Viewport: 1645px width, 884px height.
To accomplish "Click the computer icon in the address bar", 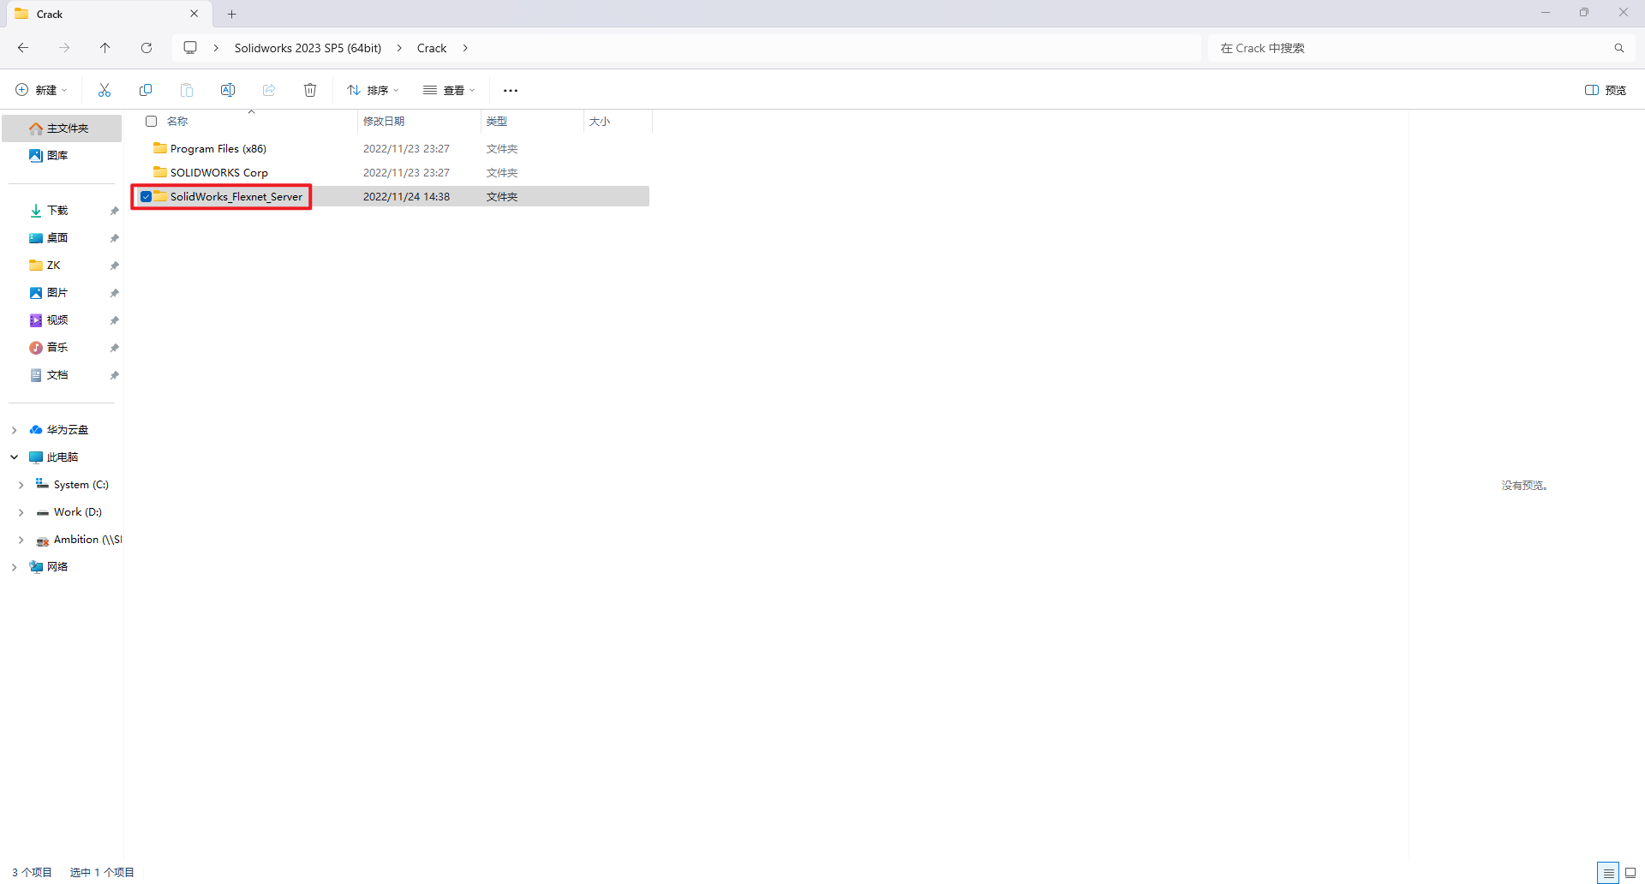I will click(190, 48).
